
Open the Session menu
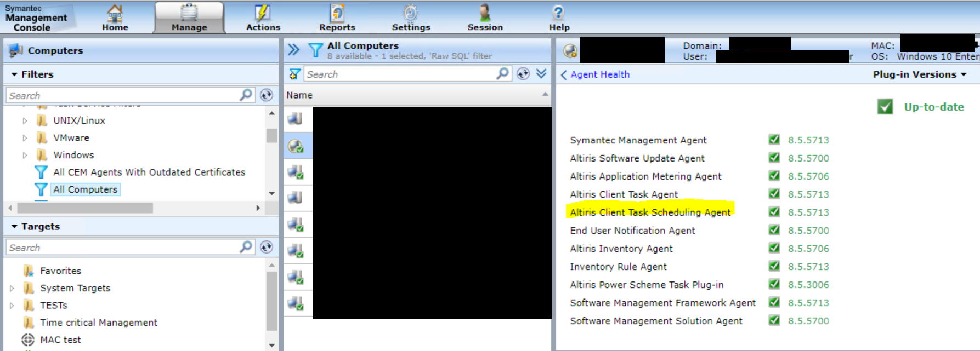click(485, 18)
